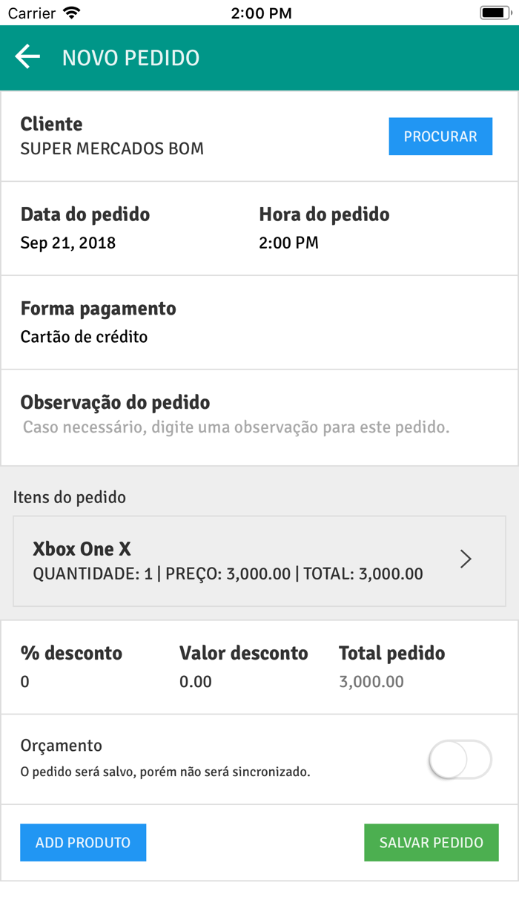Tap the Total pedido amount
This screenshot has height=923, width=519.
click(x=371, y=681)
